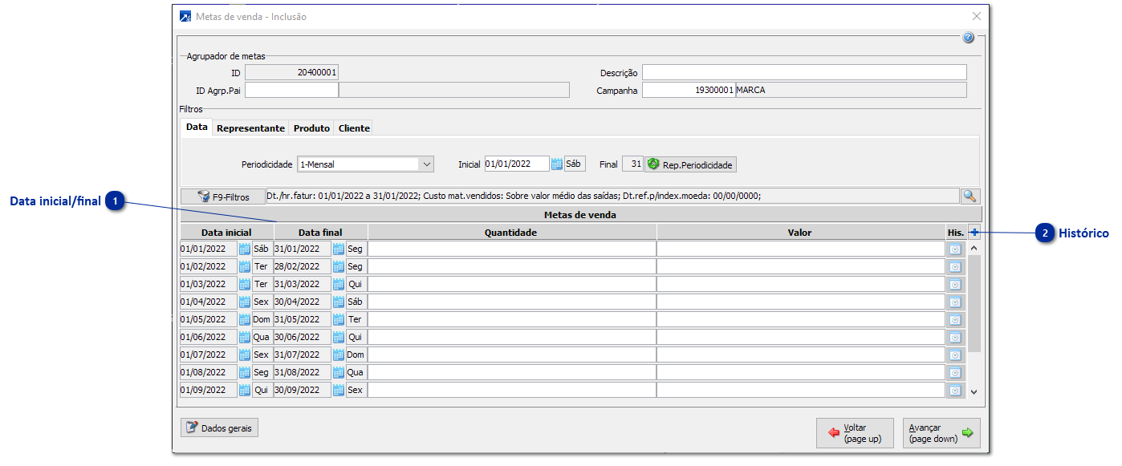Open calendar for Data inicial 01/03/2022
Image resolution: width=1122 pixels, height=466 pixels.
click(x=245, y=284)
